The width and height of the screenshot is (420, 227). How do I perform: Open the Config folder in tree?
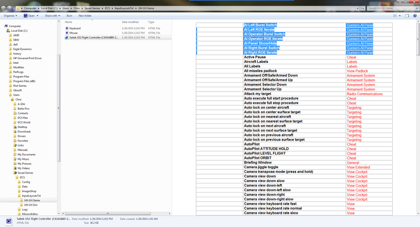tap(26, 182)
